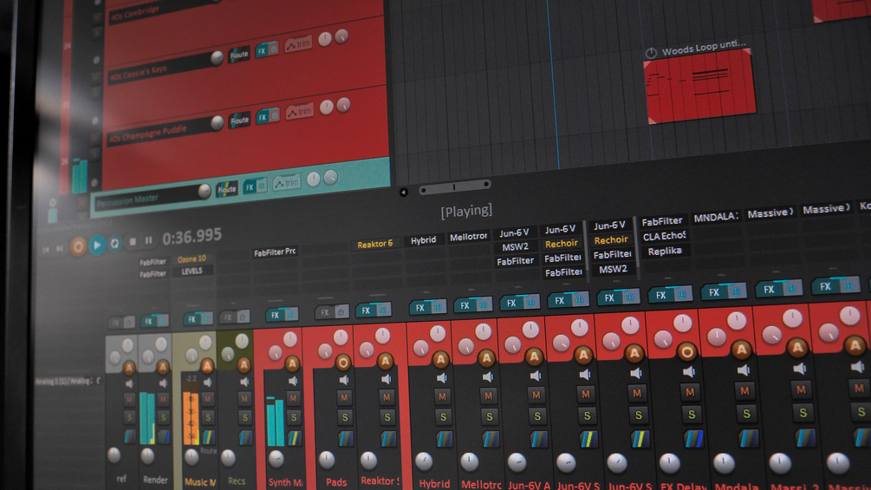The width and height of the screenshot is (871, 490).
Task: Open FabFilter Pro slot on Synth Master strip
Action: click(275, 252)
